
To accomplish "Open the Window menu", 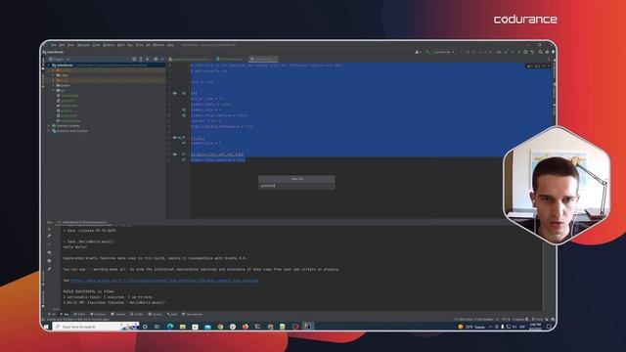I will click(x=158, y=45).
